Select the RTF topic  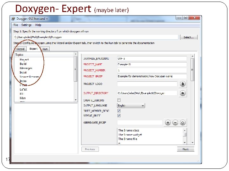click(22, 94)
